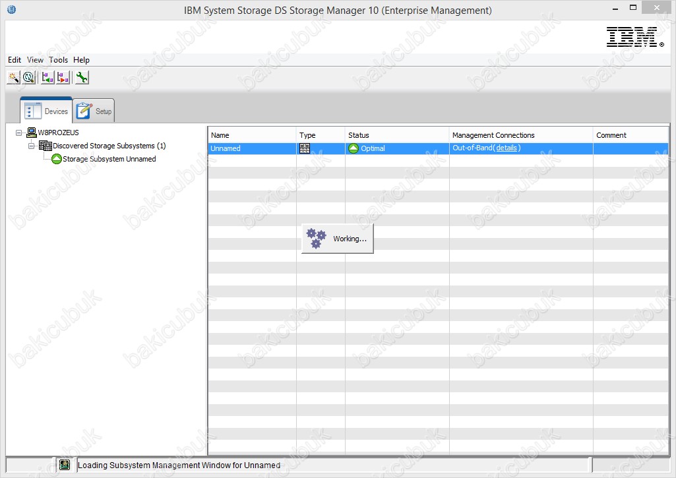Sort by the Name column header
This screenshot has height=478, width=676.
[252, 135]
